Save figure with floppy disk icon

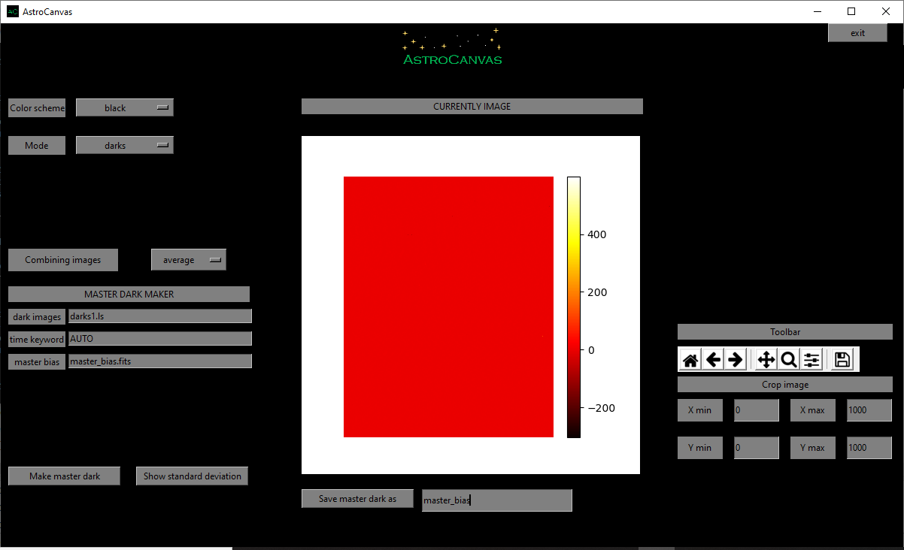coord(842,360)
